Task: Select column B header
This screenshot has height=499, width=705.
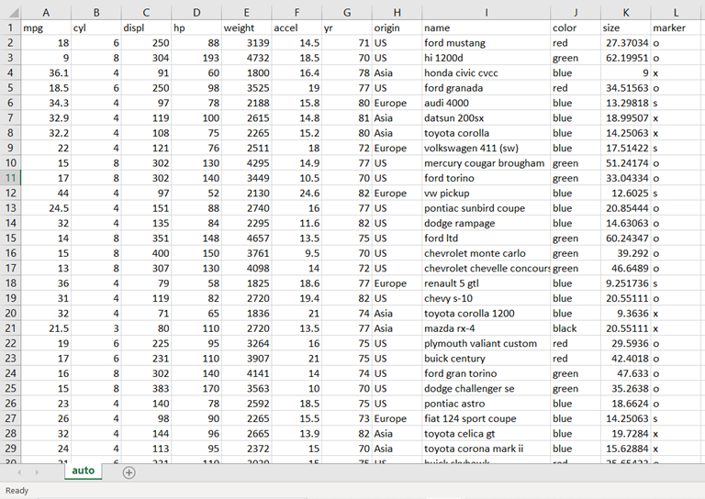Action: [x=96, y=13]
